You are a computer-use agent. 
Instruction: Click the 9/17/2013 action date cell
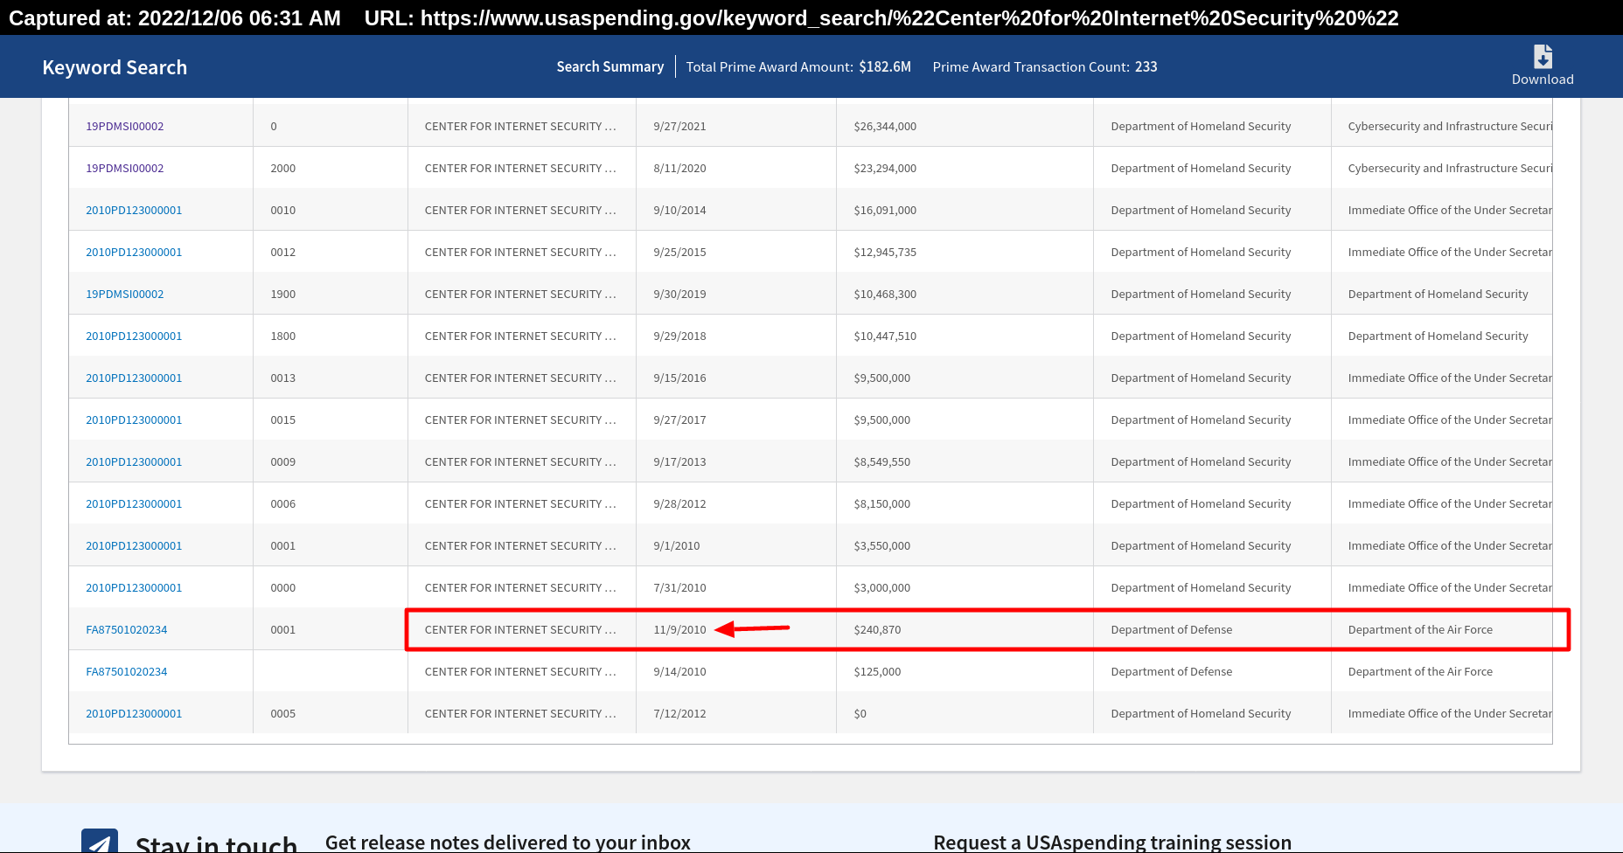(x=736, y=461)
